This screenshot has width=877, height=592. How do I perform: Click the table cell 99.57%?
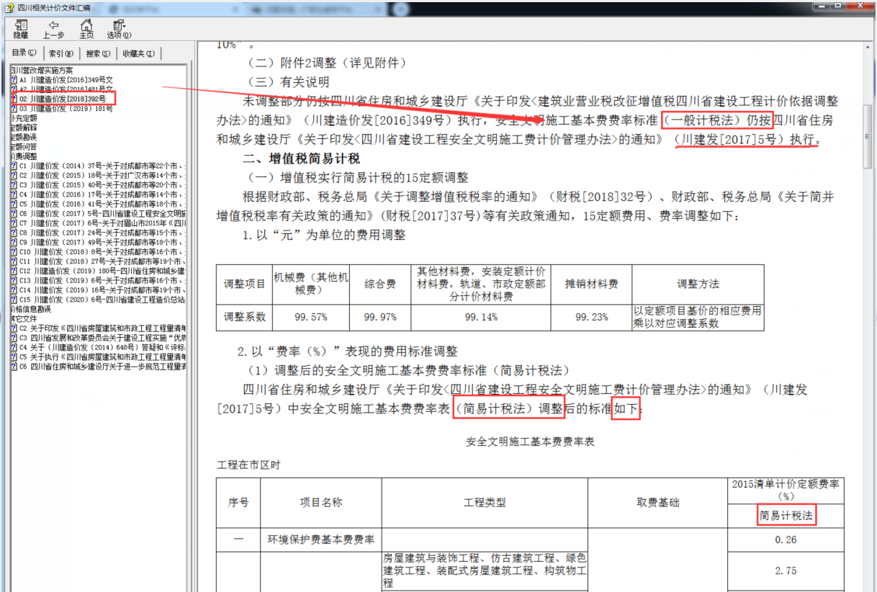pyautogui.click(x=311, y=317)
